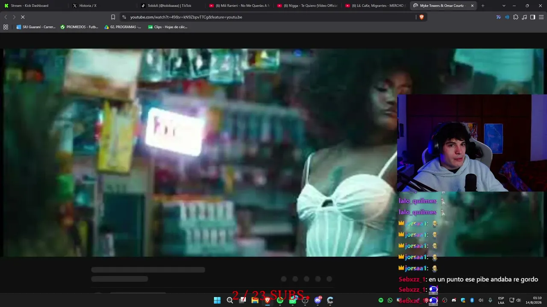Open the PROMIEDOS bookmark
Viewport: 547px width, 307px height.
[79, 27]
